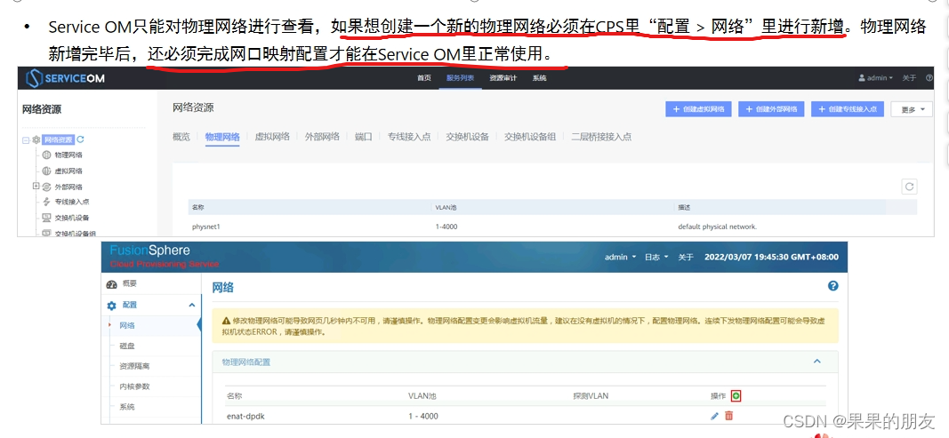Switch to the 外部网络 tab
Viewport: 949px width, 438px height.
[322, 137]
